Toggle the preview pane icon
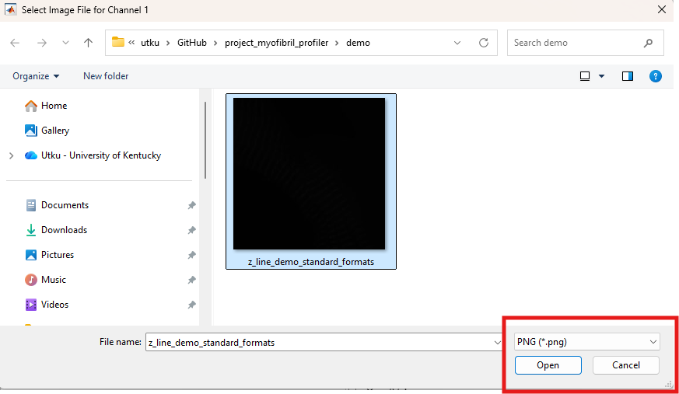 coord(628,76)
